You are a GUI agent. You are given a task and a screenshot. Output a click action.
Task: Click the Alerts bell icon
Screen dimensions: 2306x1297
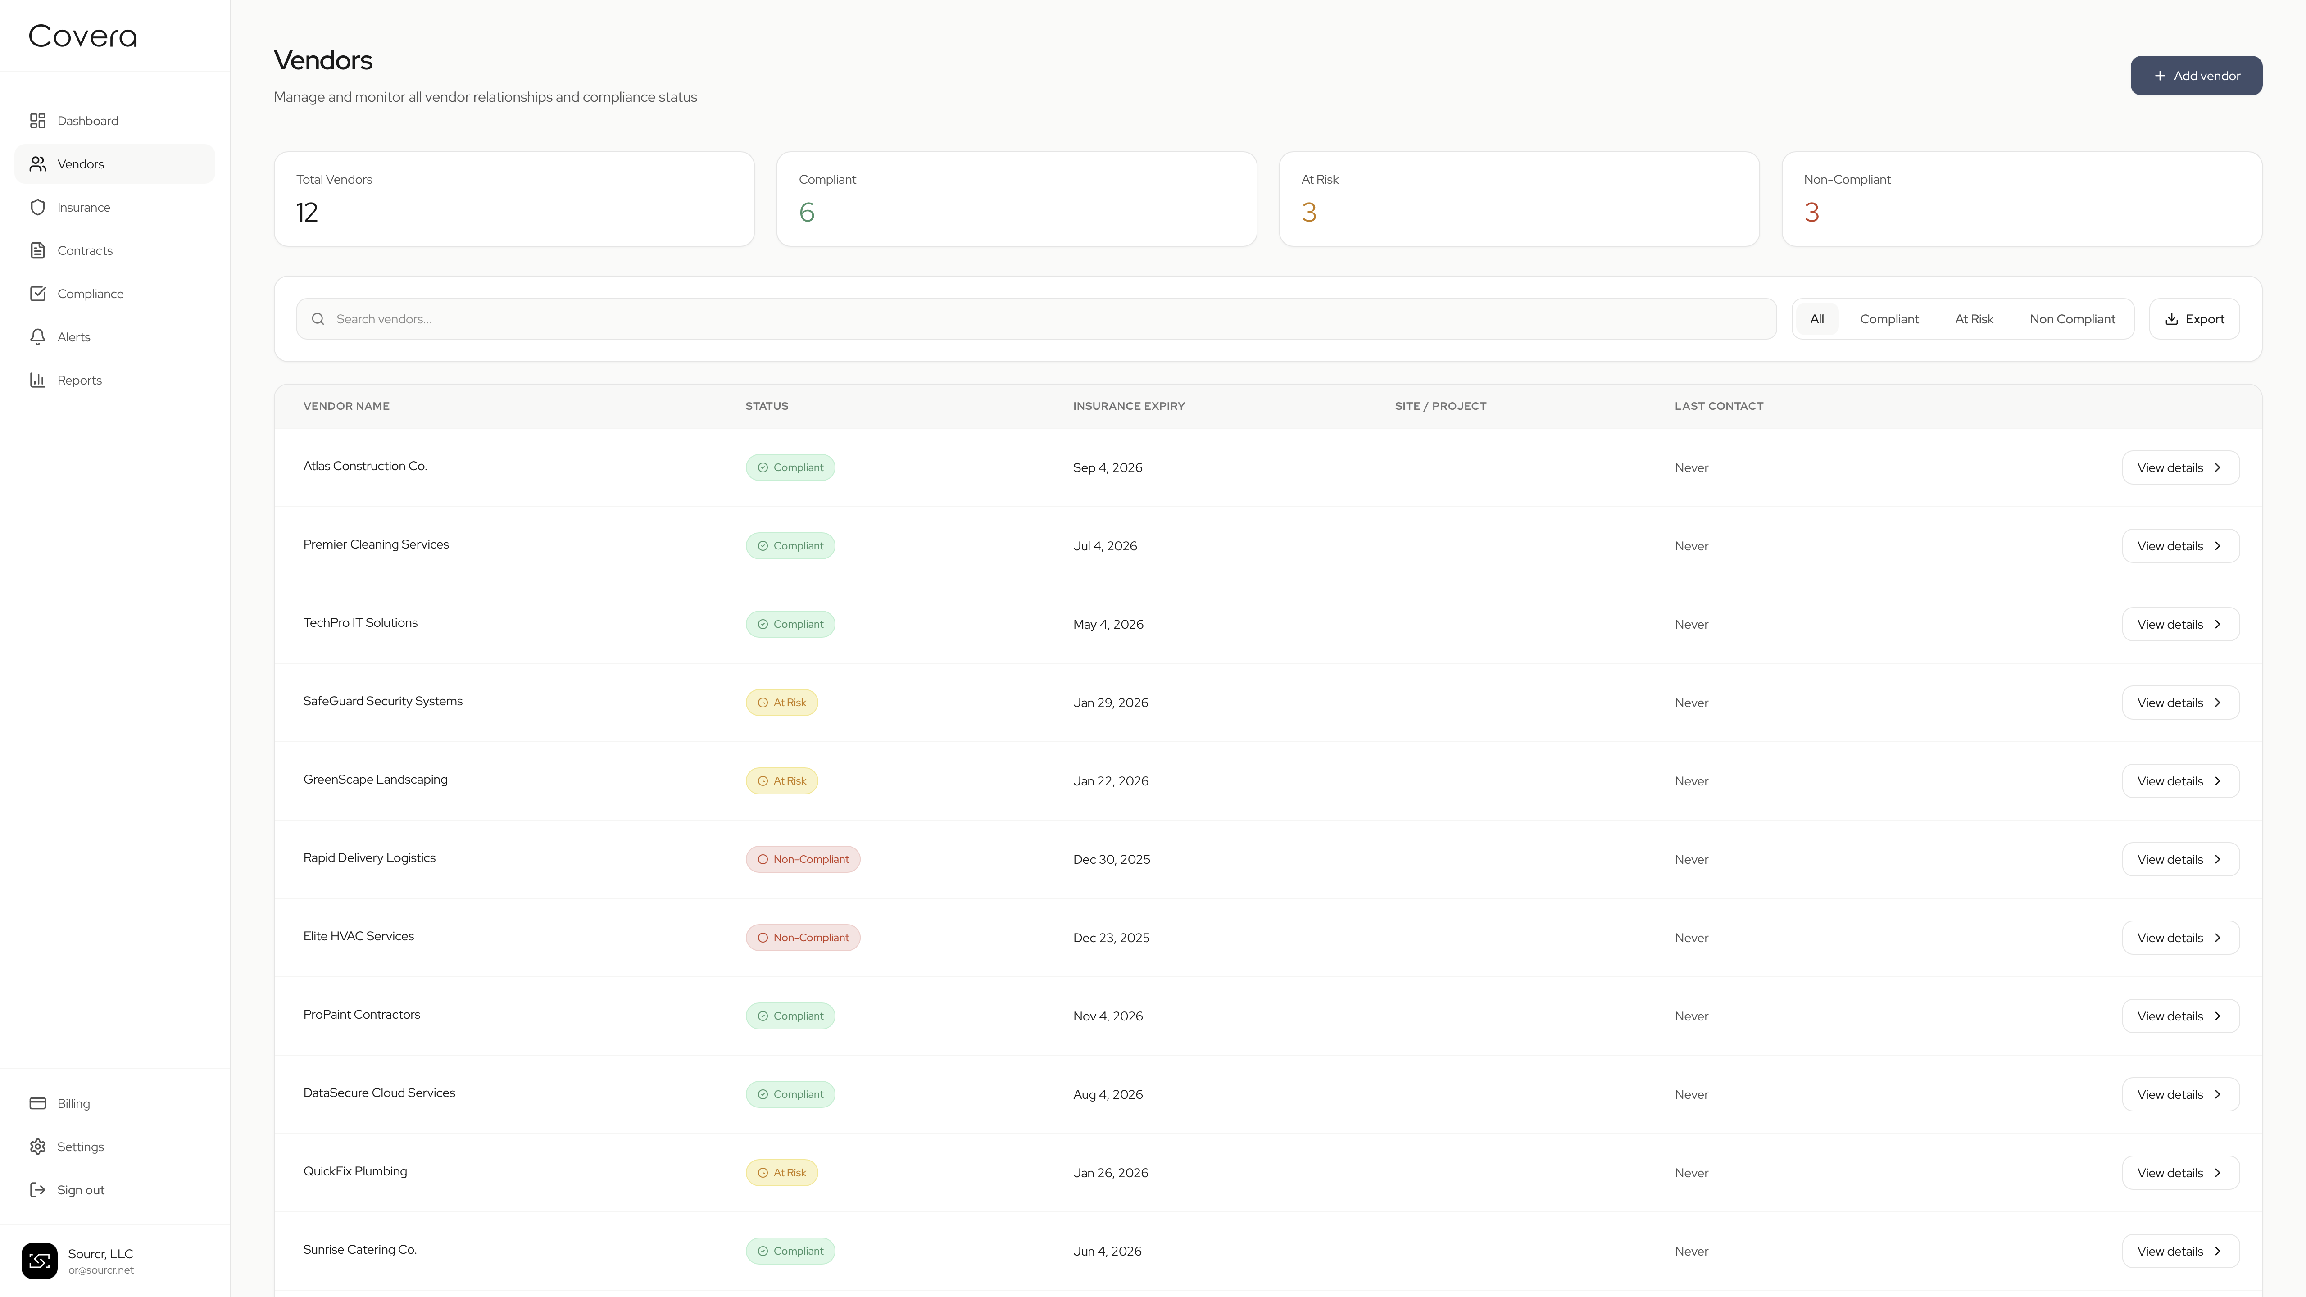coord(37,337)
